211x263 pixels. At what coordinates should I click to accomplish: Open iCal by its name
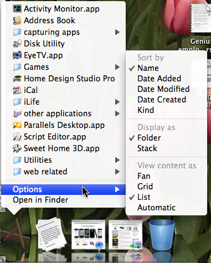pos(31,90)
